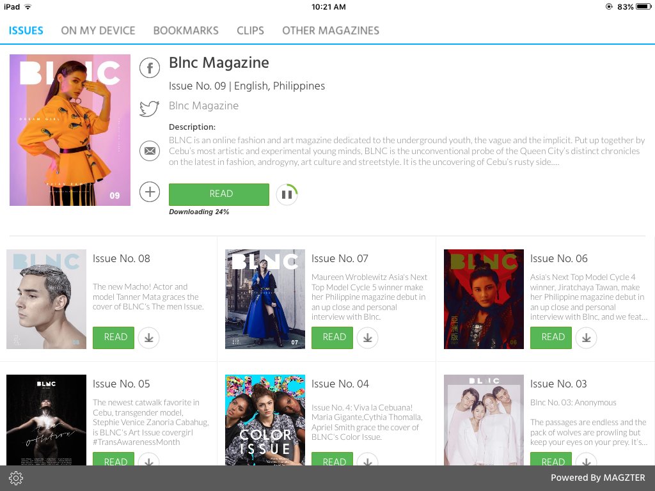Tweet using the Twitter bird icon
The image size is (655, 491).
(x=150, y=109)
